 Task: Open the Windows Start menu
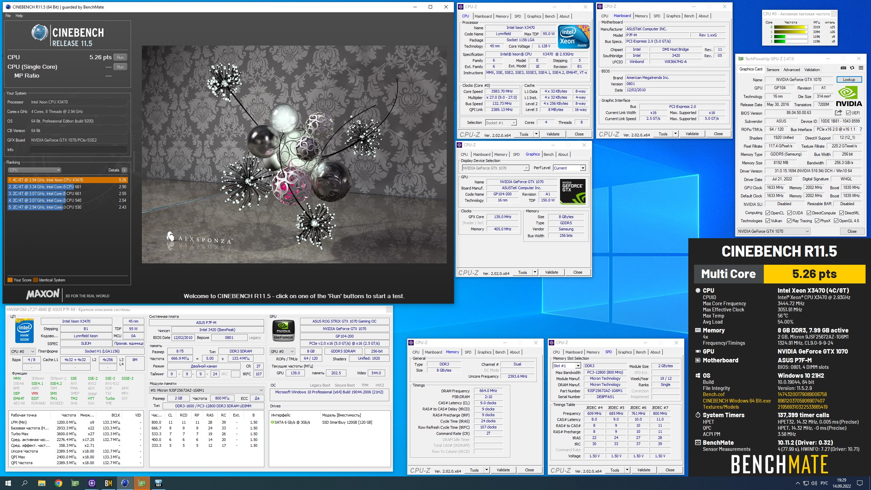pos(8,483)
